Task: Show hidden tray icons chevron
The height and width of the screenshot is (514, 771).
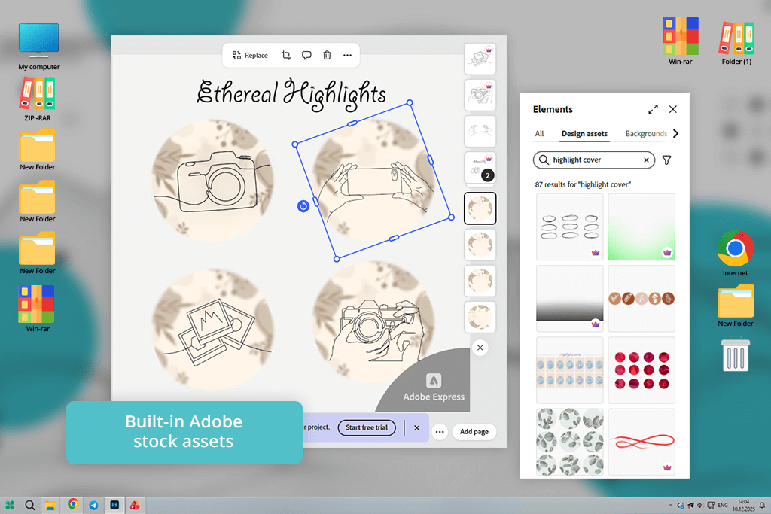Action: pos(670,505)
